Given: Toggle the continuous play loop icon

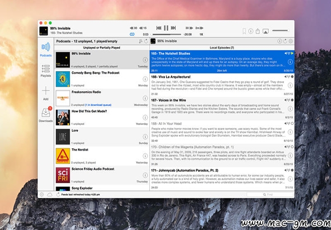Looking at the screenshot, I should pyautogui.click(x=132, y=34).
